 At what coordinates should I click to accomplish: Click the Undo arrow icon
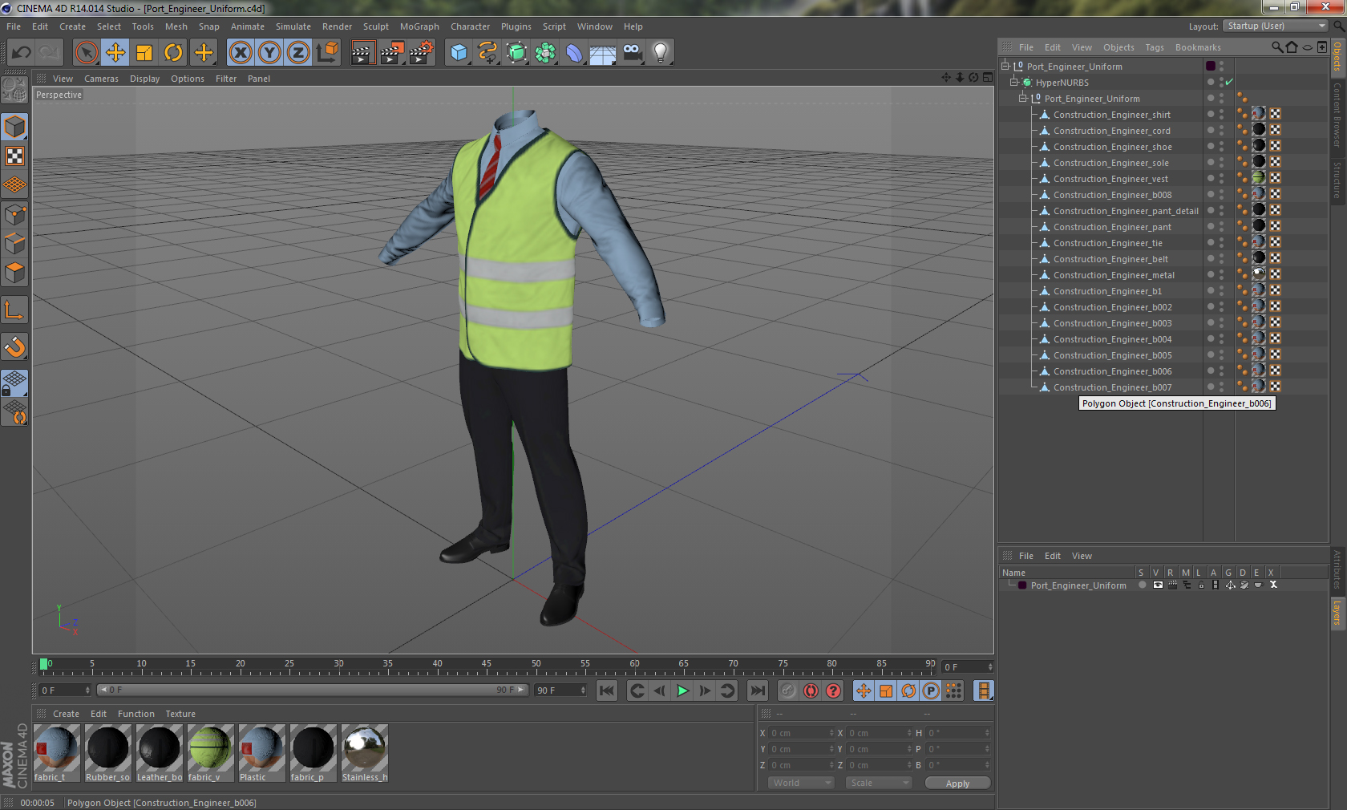tap(22, 53)
